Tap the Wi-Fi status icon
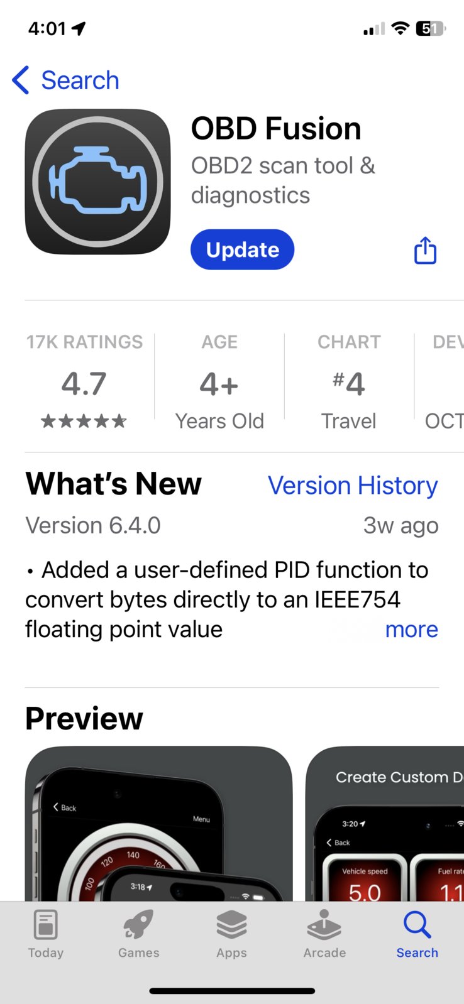 point(400,28)
